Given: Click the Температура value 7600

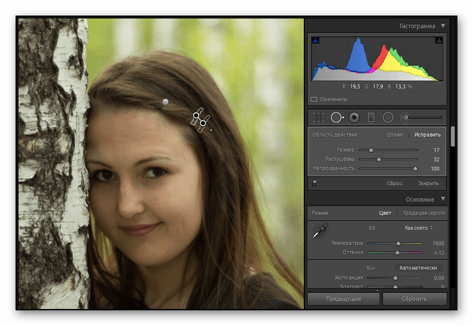Looking at the screenshot, I should (438, 243).
